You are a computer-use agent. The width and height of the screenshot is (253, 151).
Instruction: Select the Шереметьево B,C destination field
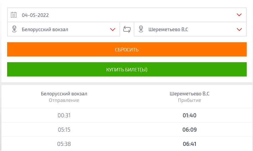point(168,29)
